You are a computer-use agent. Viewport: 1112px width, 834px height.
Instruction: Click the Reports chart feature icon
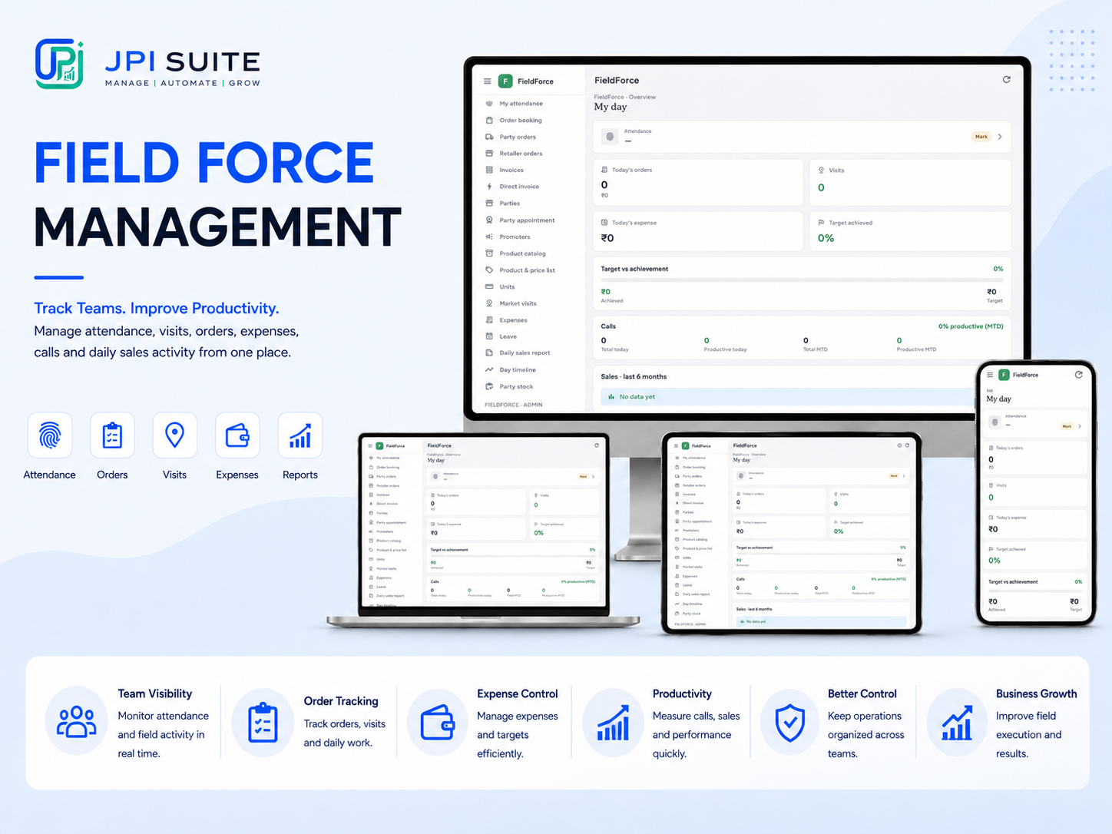coord(300,435)
